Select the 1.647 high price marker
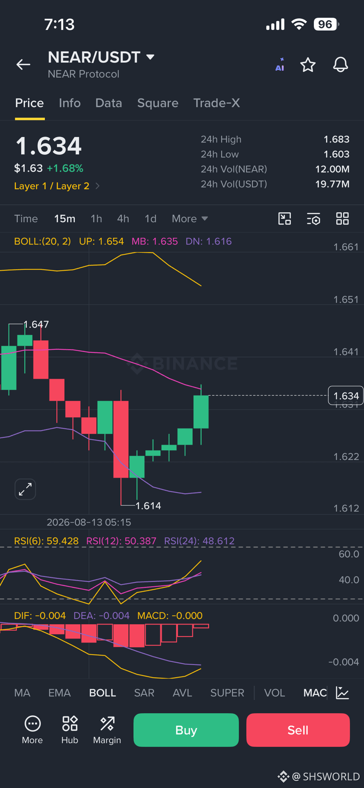This screenshot has height=788, width=364. pos(36,325)
